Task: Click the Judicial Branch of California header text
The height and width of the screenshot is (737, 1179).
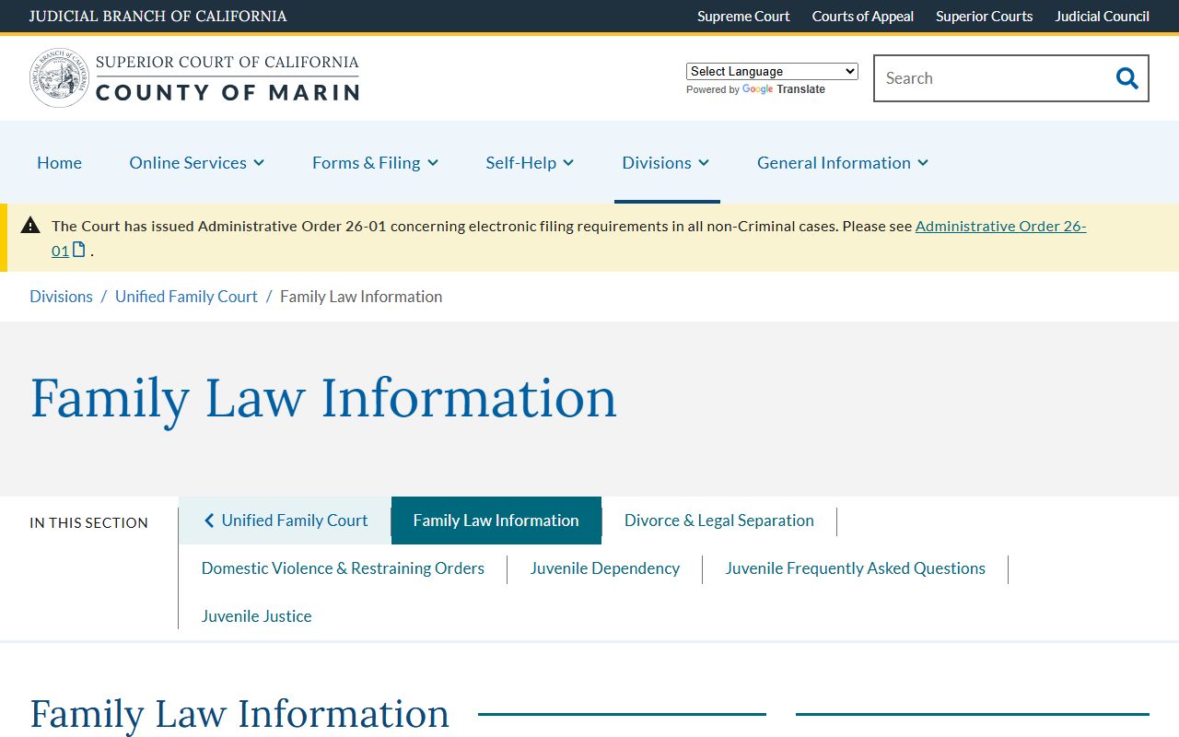Action: [x=158, y=16]
